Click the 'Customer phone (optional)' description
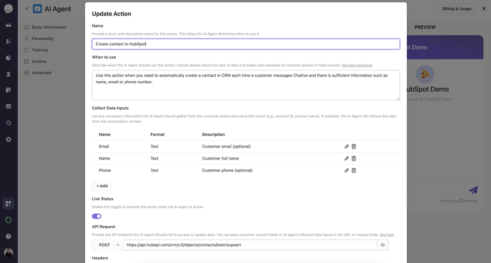Screen dimensions: 491x263 pyautogui.click(x=227, y=170)
